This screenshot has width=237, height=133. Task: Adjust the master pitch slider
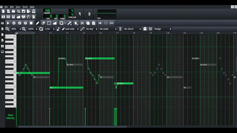pos(93,14)
